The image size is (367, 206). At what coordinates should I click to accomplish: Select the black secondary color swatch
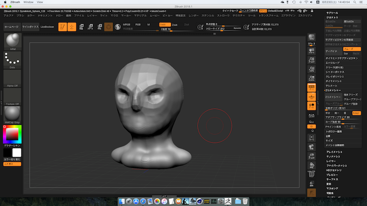[8, 153]
